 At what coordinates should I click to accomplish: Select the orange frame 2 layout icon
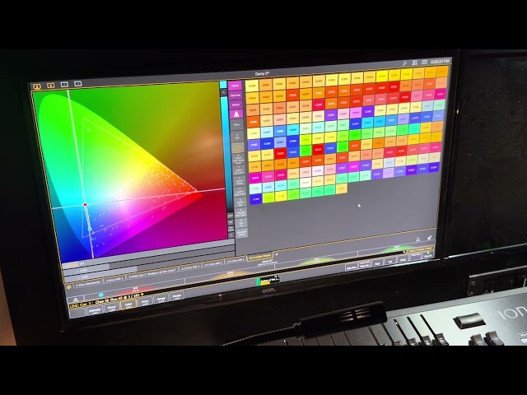pyautogui.click(x=50, y=85)
